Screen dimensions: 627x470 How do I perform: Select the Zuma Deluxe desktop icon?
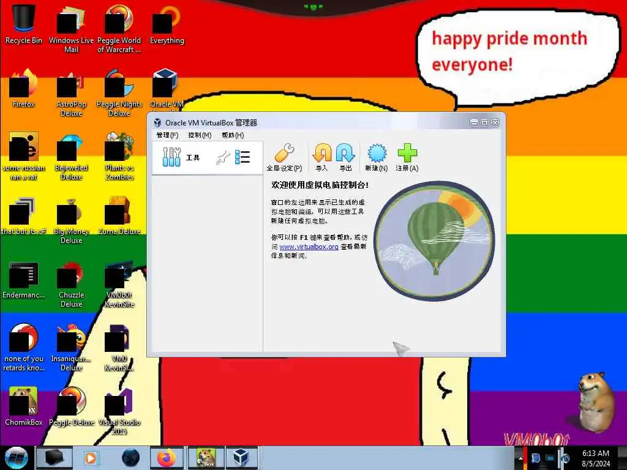tap(119, 216)
